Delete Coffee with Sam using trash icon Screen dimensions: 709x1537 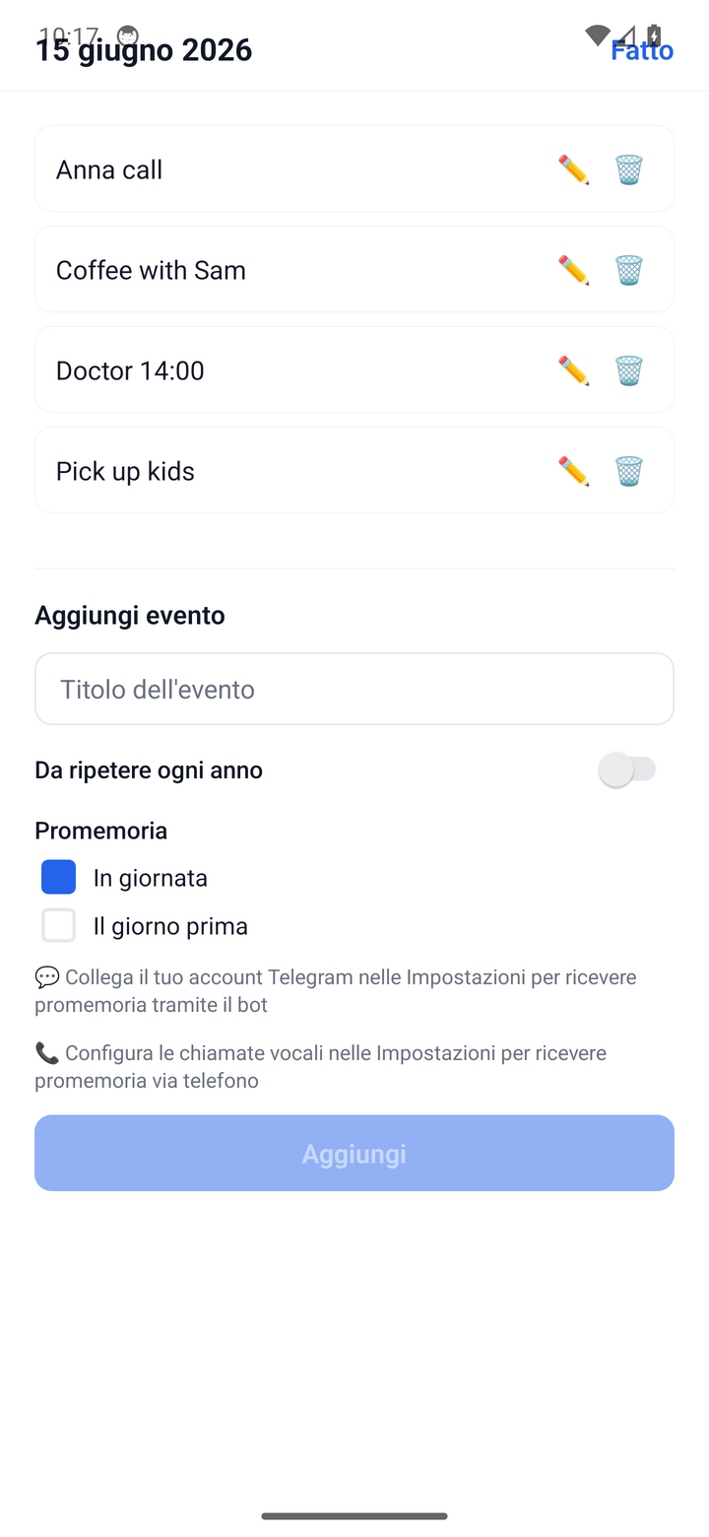click(629, 270)
